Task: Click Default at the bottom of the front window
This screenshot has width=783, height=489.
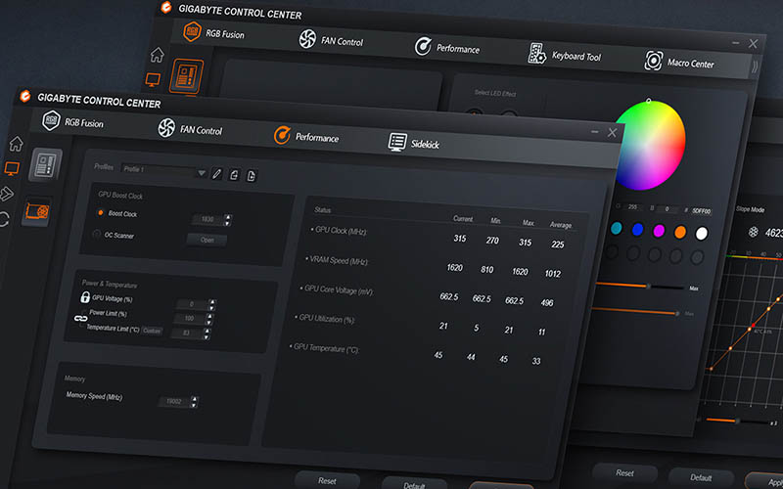Action: (414, 485)
